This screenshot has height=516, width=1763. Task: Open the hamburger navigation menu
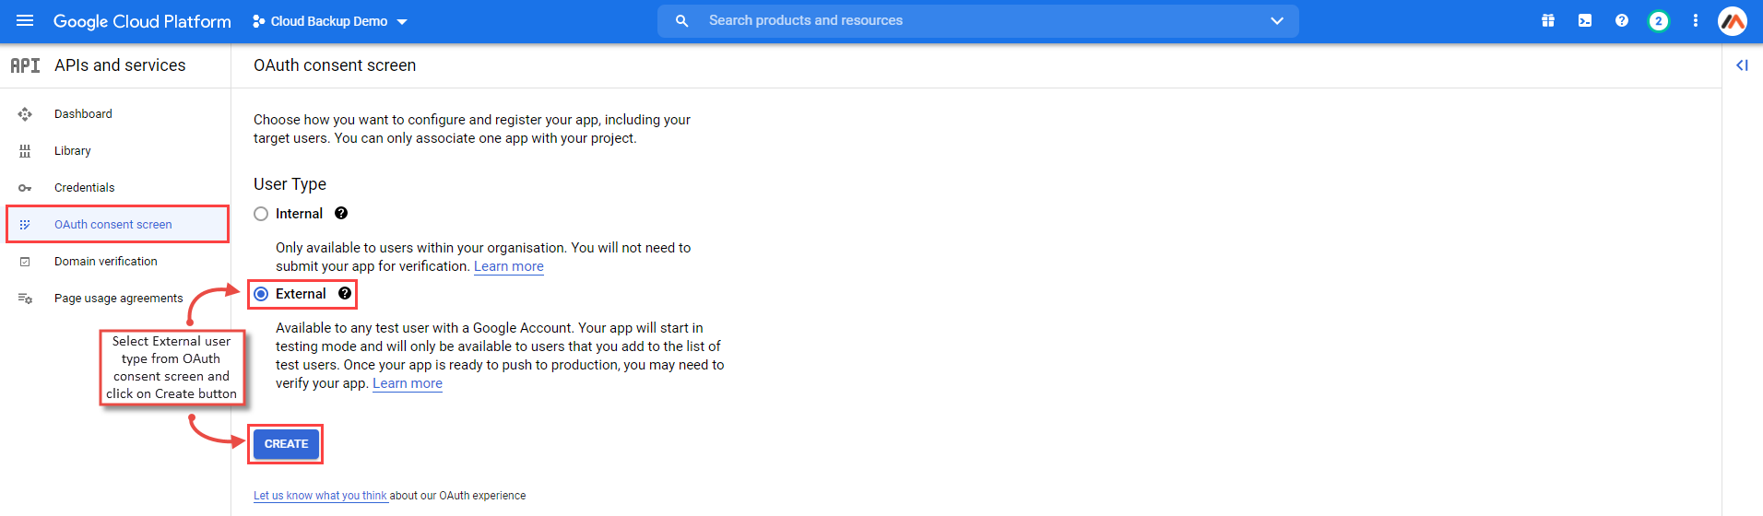coord(25,20)
